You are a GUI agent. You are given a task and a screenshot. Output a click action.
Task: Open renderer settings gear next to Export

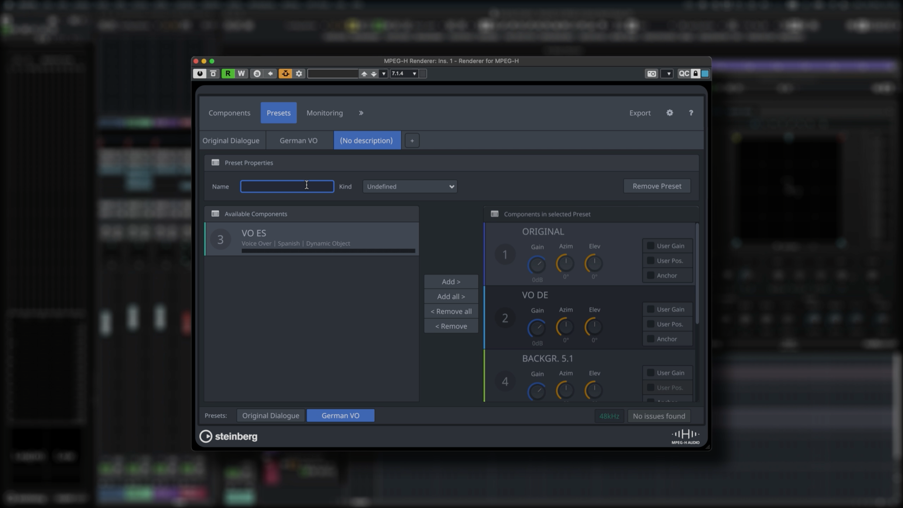(x=670, y=113)
